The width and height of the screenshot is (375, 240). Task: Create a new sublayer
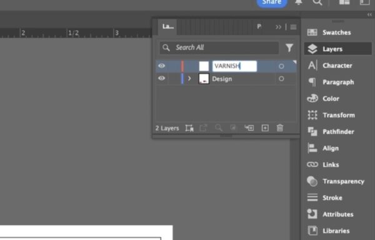(x=249, y=128)
